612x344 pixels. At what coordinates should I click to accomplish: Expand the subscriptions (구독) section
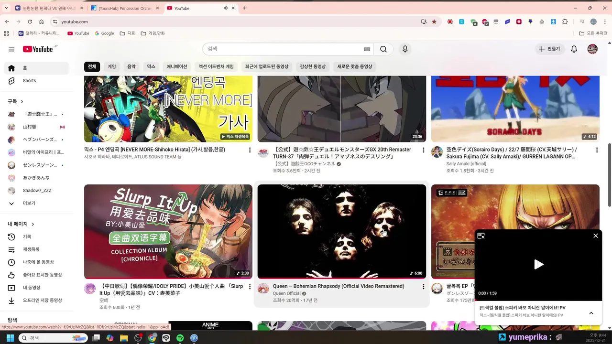[x=15, y=101]
